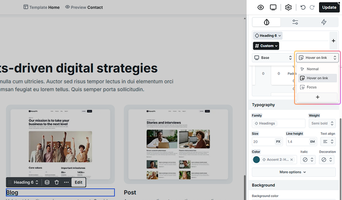Select the Focus state option
342x200 pixels.
coord(317,87)
